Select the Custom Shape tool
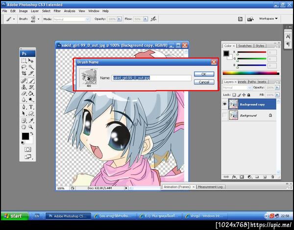The width and height of the screenshot is (294, 230). 31,113
